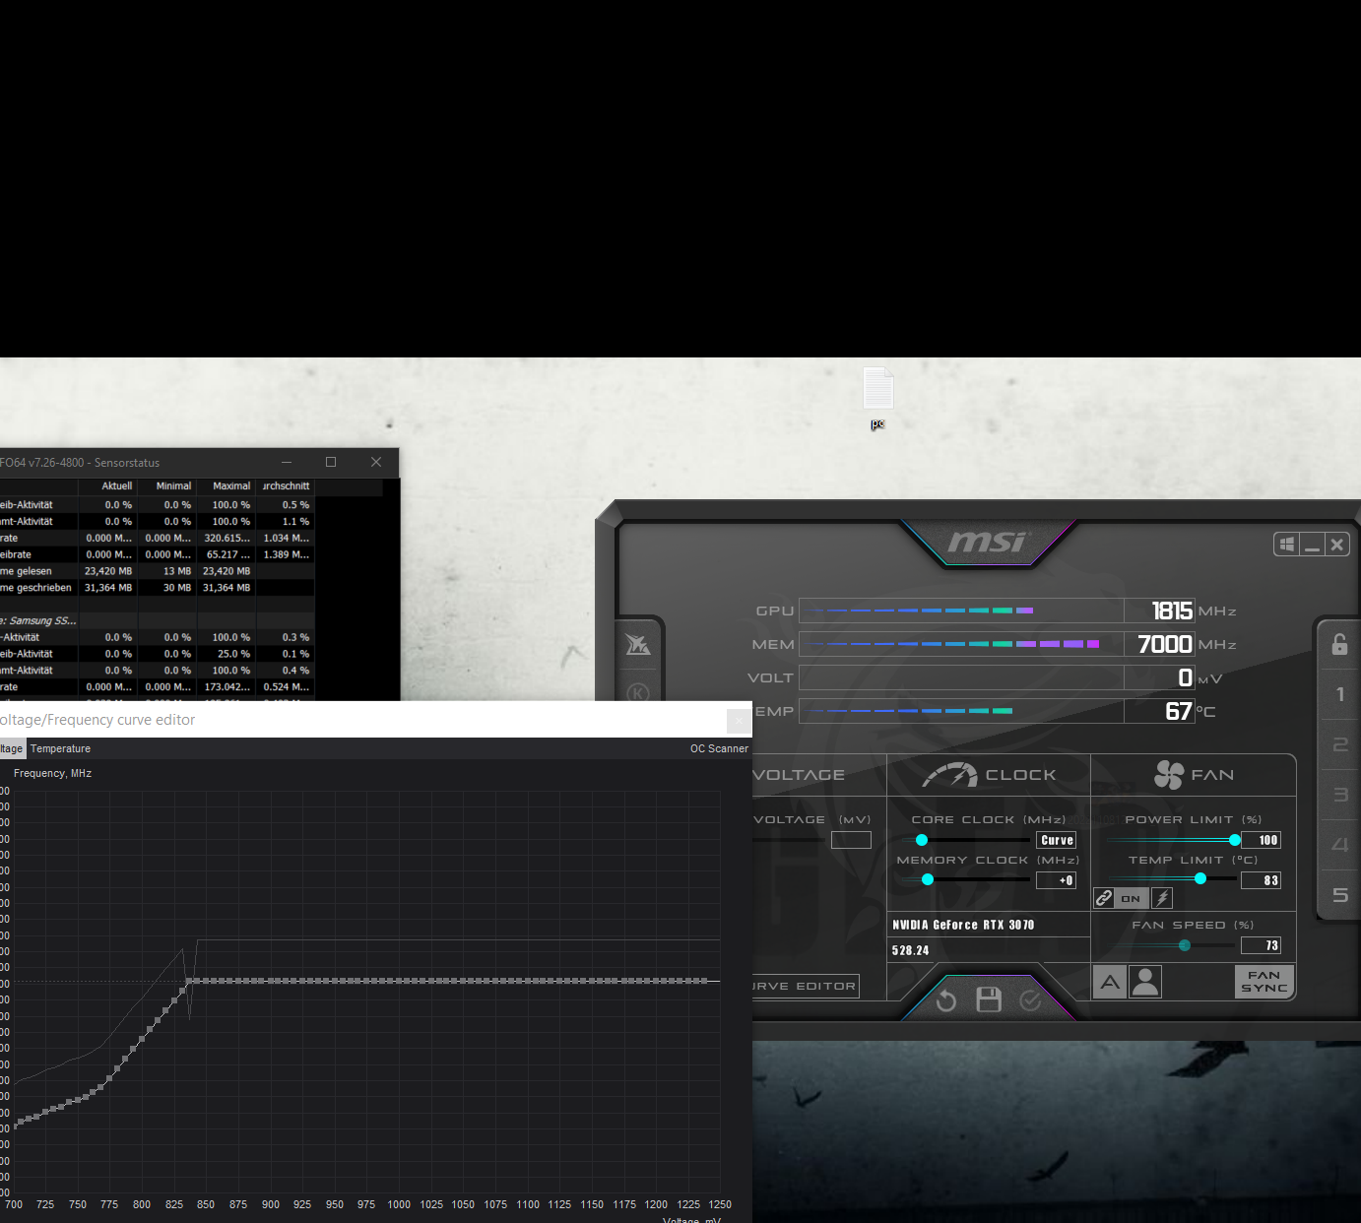Toggle the power/temp link chain icon
This screenshot has width=1361, height=1223.
[x=1104, y=898]
